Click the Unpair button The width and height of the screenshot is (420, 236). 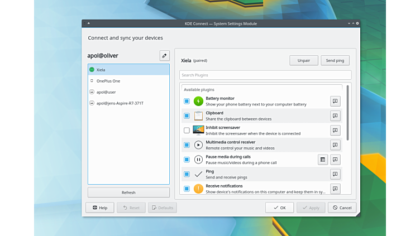click(304, 60)
